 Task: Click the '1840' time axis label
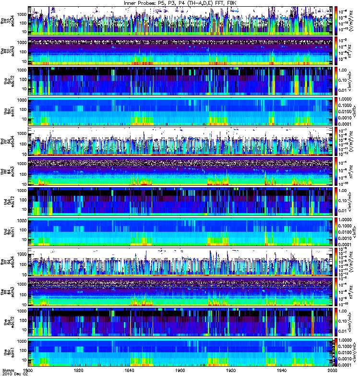pos(129,370)
